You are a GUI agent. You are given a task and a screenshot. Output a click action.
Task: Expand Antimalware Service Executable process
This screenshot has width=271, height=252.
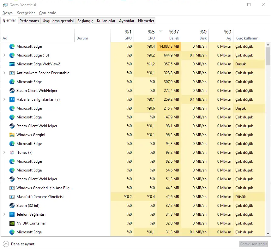(x=4, y=73)
